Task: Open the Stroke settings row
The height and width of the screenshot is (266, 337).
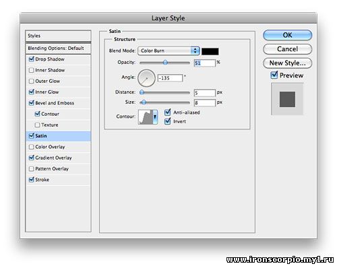Action: click(x=59, y=180)
